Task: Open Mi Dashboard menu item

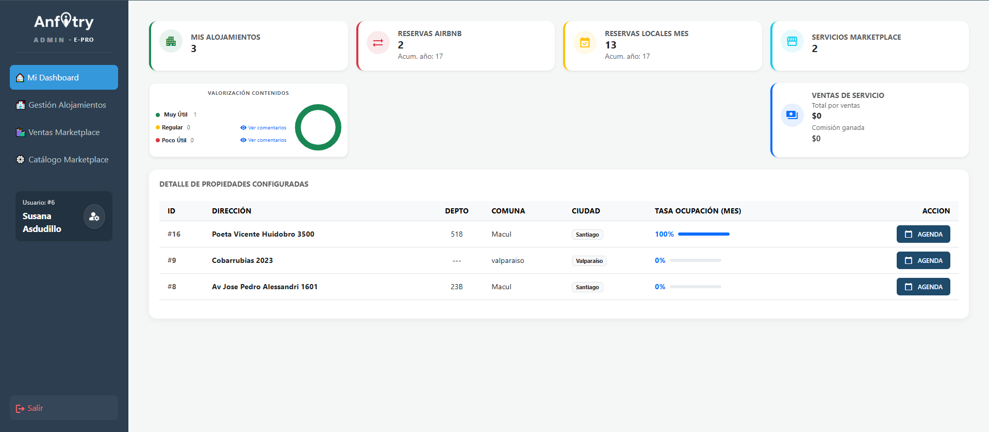Action: [64, 77]
